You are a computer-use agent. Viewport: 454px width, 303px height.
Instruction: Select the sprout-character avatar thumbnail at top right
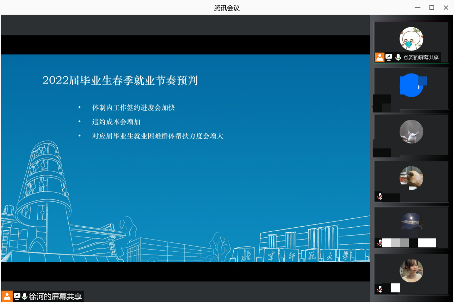(x=411, y=38)
